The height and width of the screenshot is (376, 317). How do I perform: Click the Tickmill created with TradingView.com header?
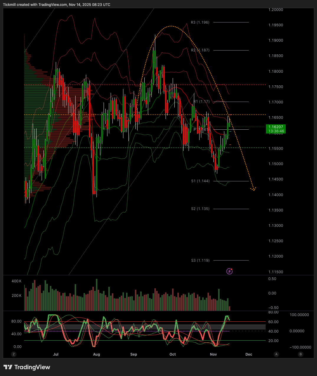56,5
